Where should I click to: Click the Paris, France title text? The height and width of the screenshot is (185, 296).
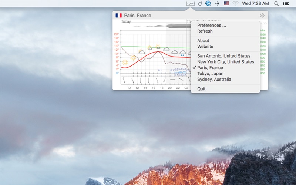click(x=138, y=16)
